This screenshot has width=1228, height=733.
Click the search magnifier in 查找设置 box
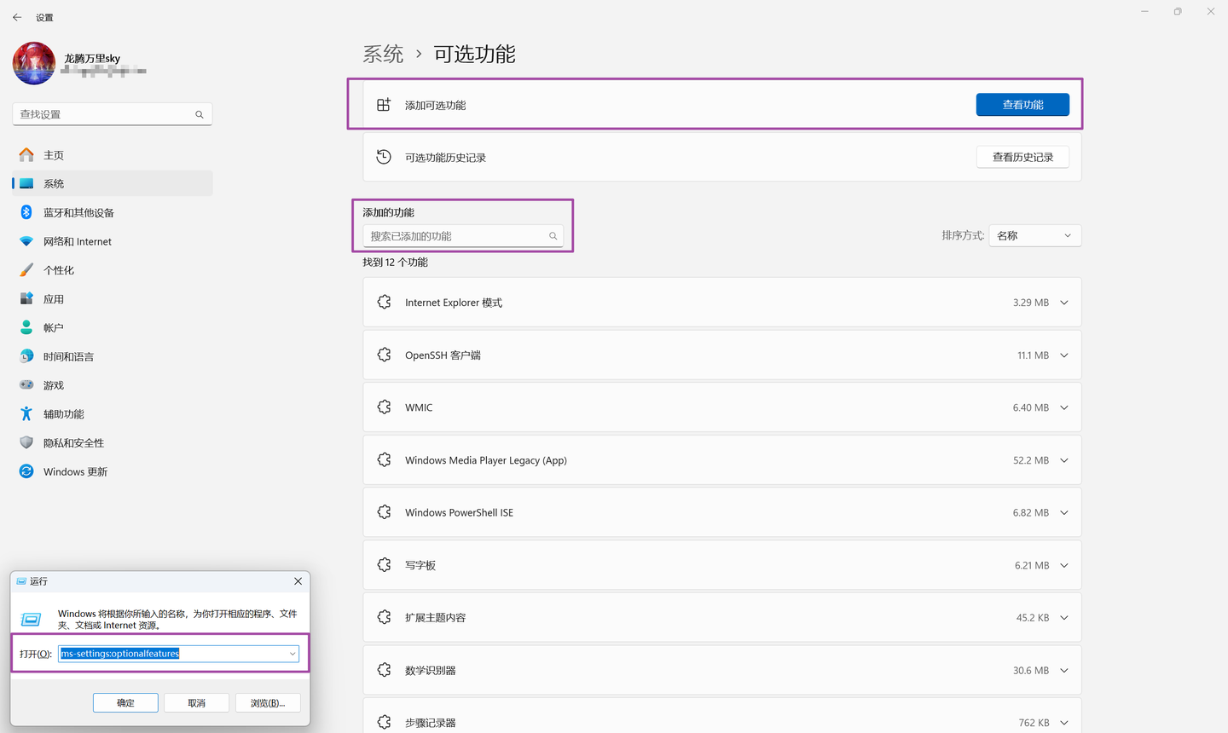[200, 114]
